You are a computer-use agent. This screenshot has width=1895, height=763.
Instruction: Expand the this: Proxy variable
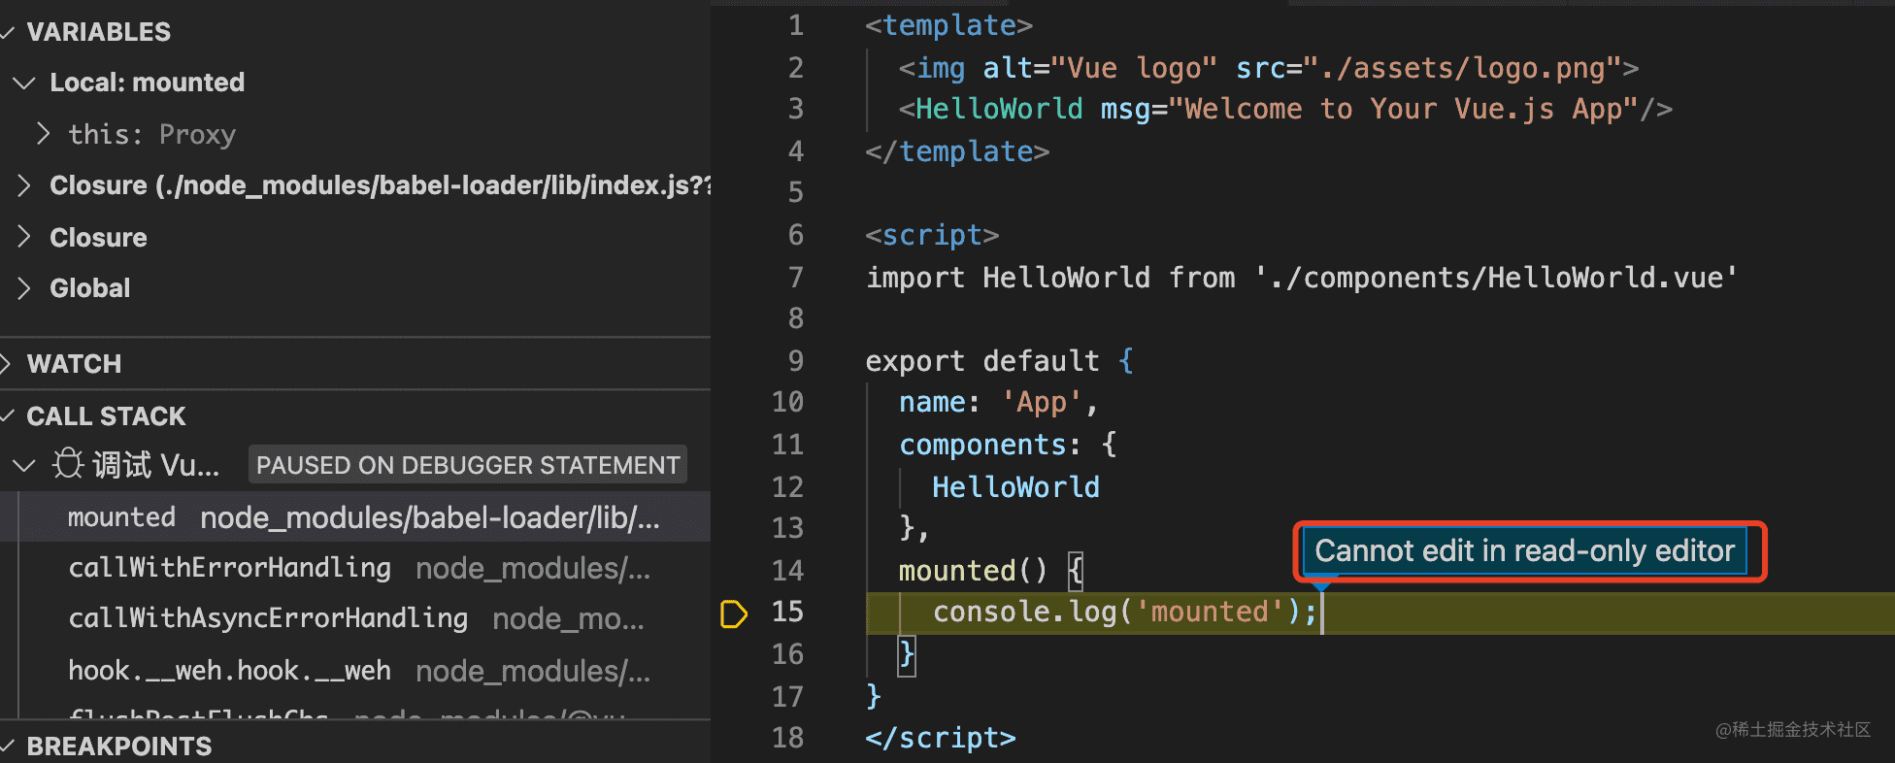tap(43, 134)
